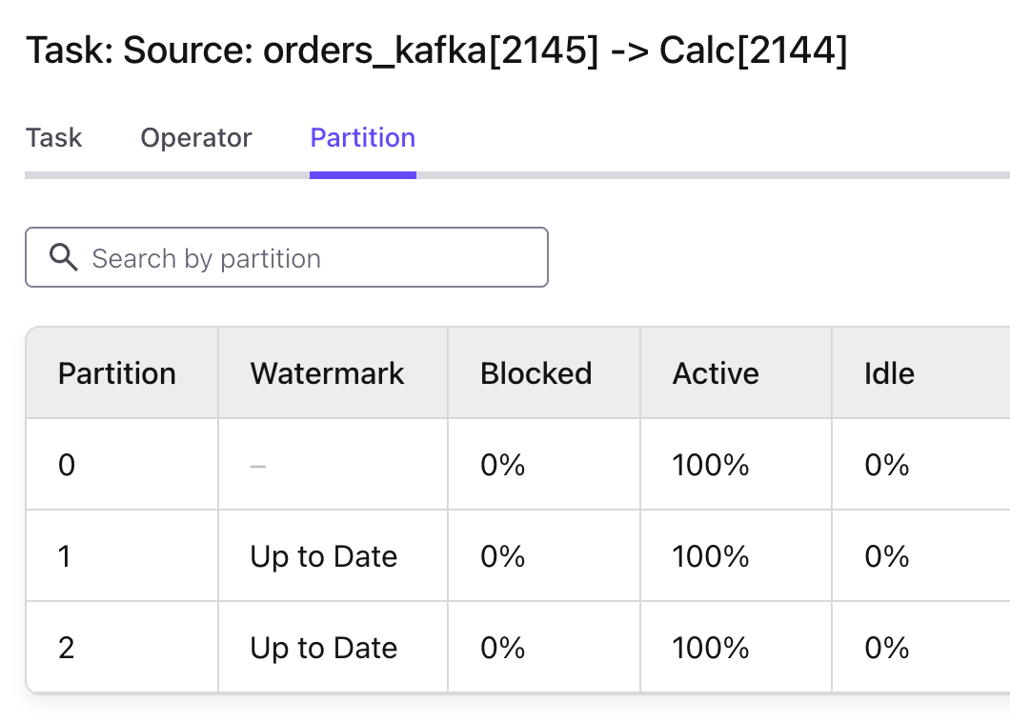Click the Active column header
The image size is (1010, 722).
[x=716, y=373]
